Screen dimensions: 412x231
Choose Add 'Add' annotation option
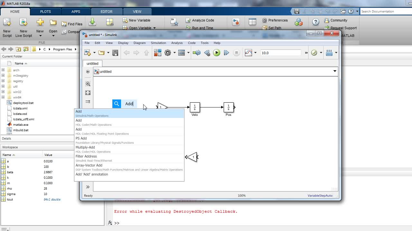[129, 174]
